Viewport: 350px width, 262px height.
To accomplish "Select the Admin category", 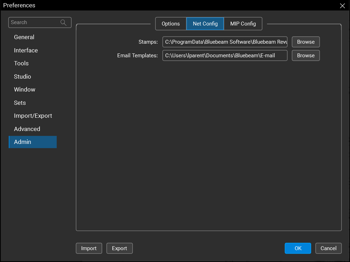I will (x=33, y=142).
